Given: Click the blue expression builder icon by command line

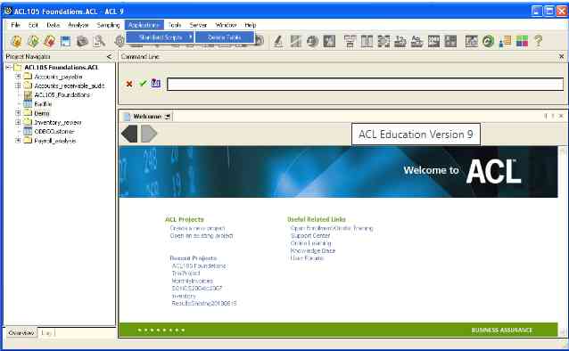Looking at the screenshot, I should pyautogui.click(x=156, y=83).
